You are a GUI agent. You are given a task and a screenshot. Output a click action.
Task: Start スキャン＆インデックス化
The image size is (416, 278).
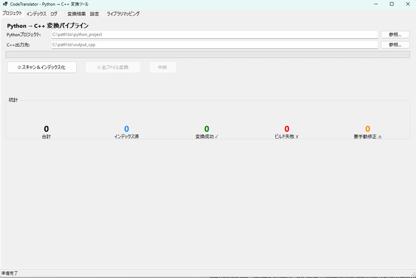42,67
